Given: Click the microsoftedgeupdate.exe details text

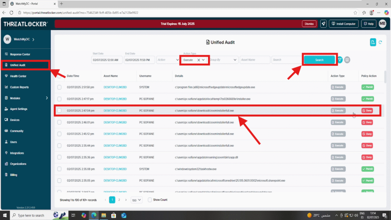Looking at the screenshot, I should 215,87.
